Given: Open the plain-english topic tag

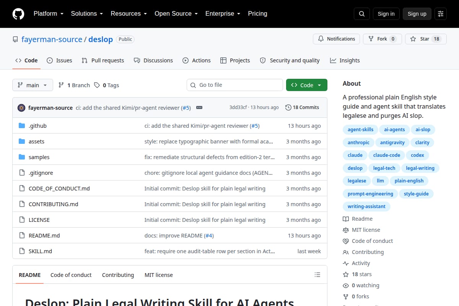Looking at the screenshot, I should (409, 181).
